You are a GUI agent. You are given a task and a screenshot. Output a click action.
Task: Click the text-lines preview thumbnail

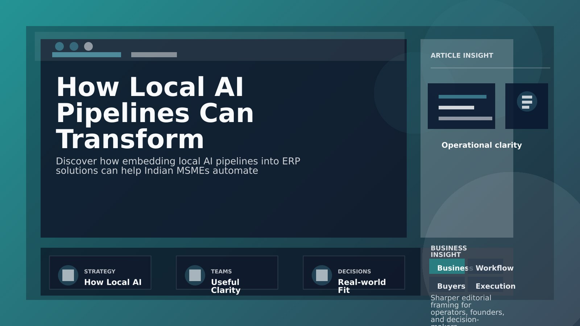pyautogui.click(x=461, y=106)
